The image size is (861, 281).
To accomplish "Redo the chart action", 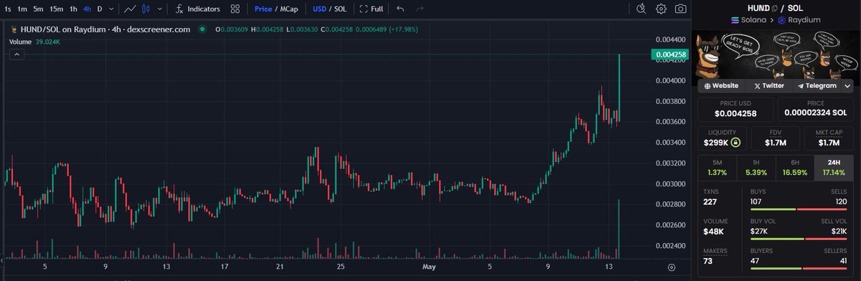I will [x=419, y=9].
